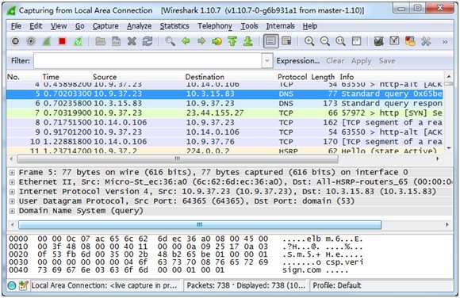
Task: Go to last packet icon
Action: click(248, 41)
